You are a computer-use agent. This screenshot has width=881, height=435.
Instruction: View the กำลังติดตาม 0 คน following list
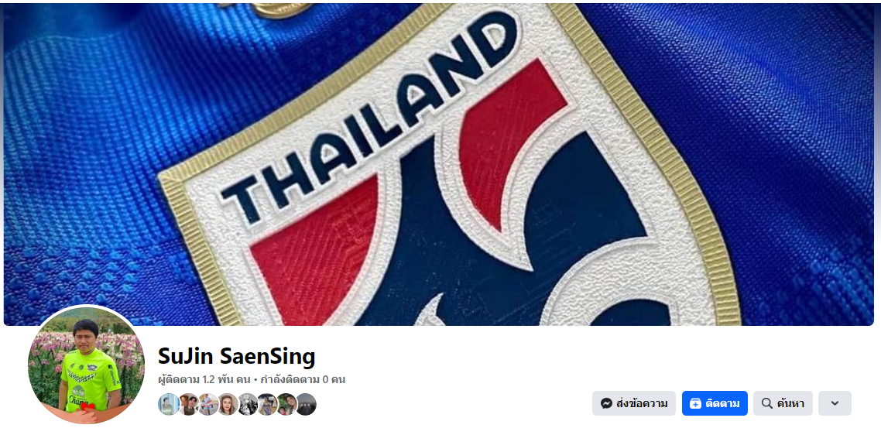pyautogui.click(x=302, y=380)
